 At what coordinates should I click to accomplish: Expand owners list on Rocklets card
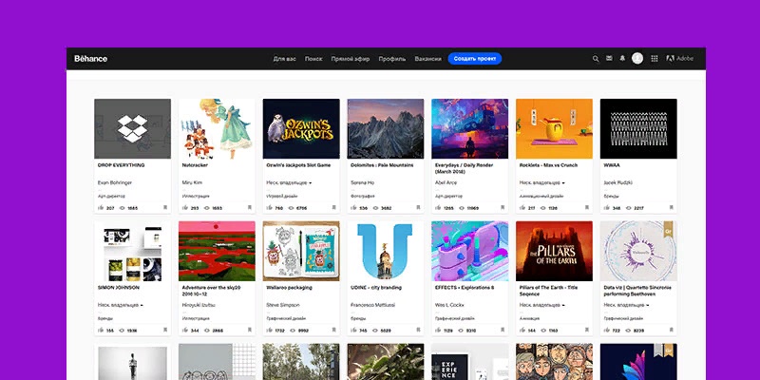[541, 182]
